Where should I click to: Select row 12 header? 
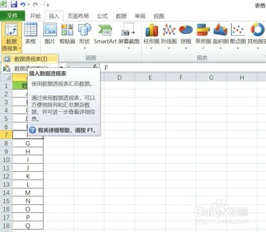[6, 176]
